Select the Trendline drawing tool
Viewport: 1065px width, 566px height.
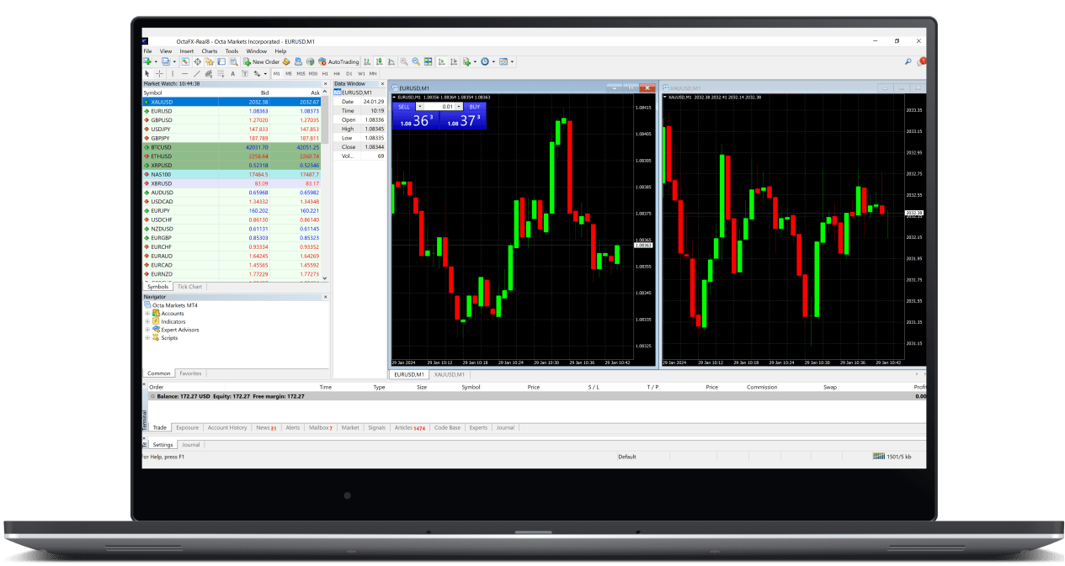click(197, 73)
